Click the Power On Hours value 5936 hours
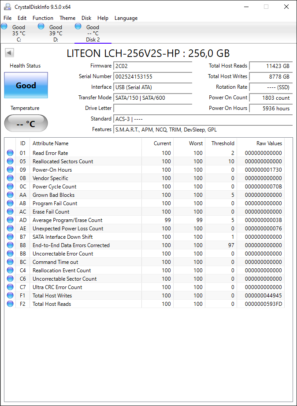 (271, 109)
